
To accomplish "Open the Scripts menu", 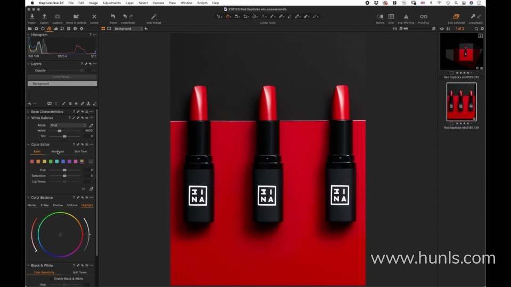I will (202, 3).
